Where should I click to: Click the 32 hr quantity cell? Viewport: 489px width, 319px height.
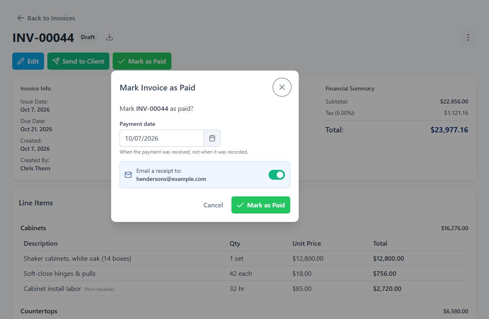237,289
